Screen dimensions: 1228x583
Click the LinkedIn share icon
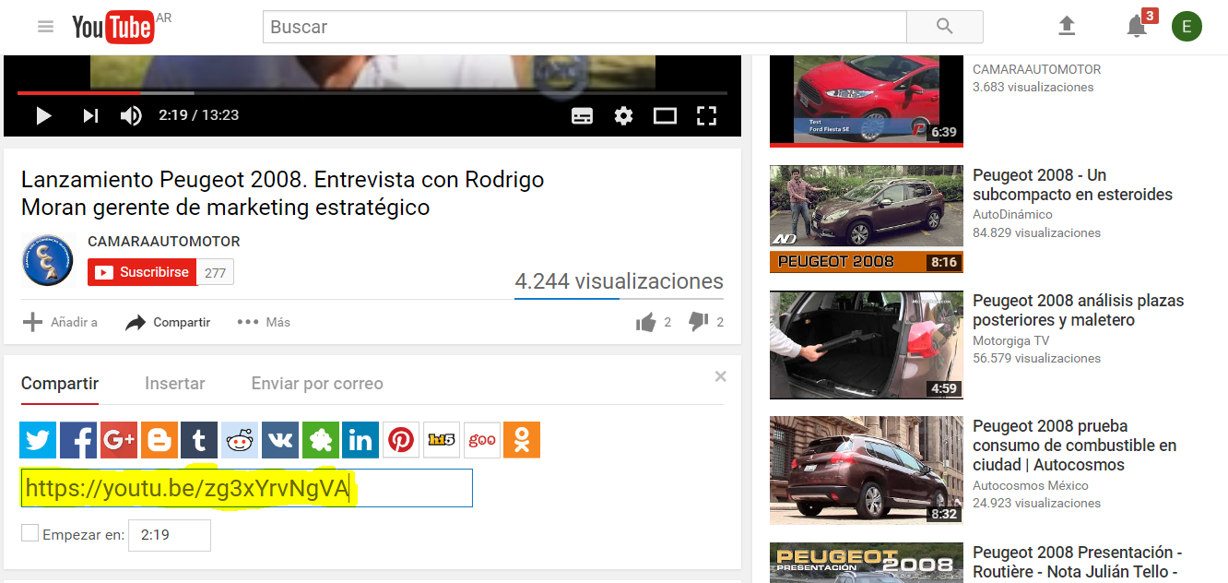point(360,440)
